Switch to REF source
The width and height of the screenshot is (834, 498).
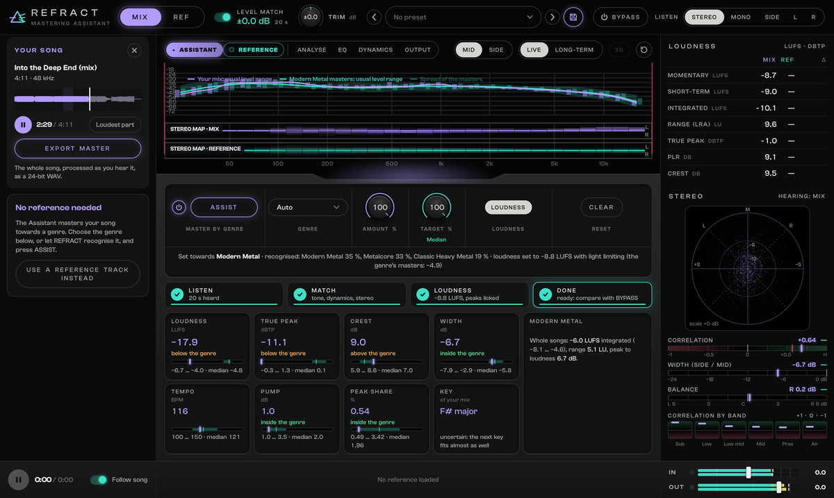point(181,17)
